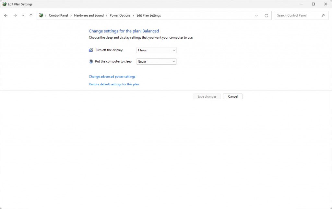Expand the address bar dropdown chevron
This screenshot has width=332, height=209.
[256, 15]
